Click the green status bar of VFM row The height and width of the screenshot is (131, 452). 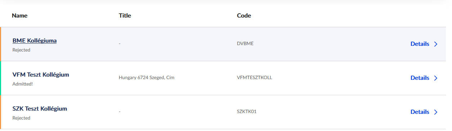(x=1, y=78)
